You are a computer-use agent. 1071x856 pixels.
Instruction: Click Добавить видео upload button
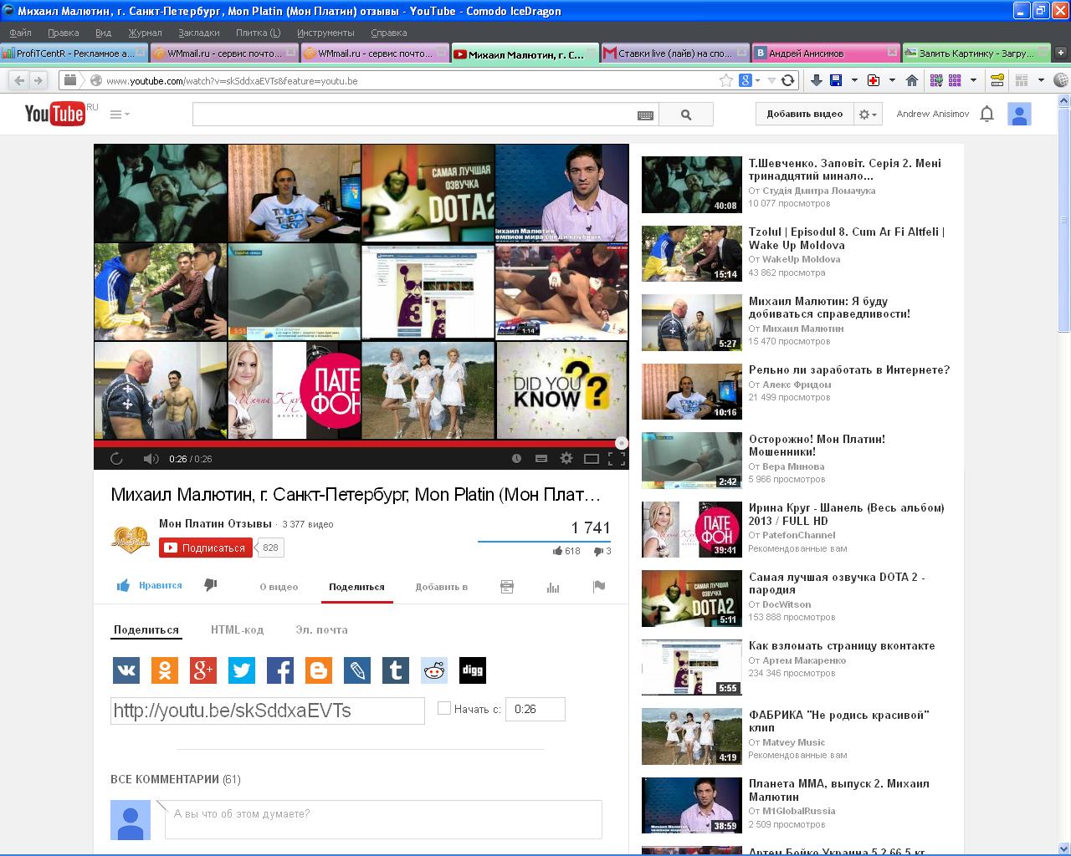805,114
